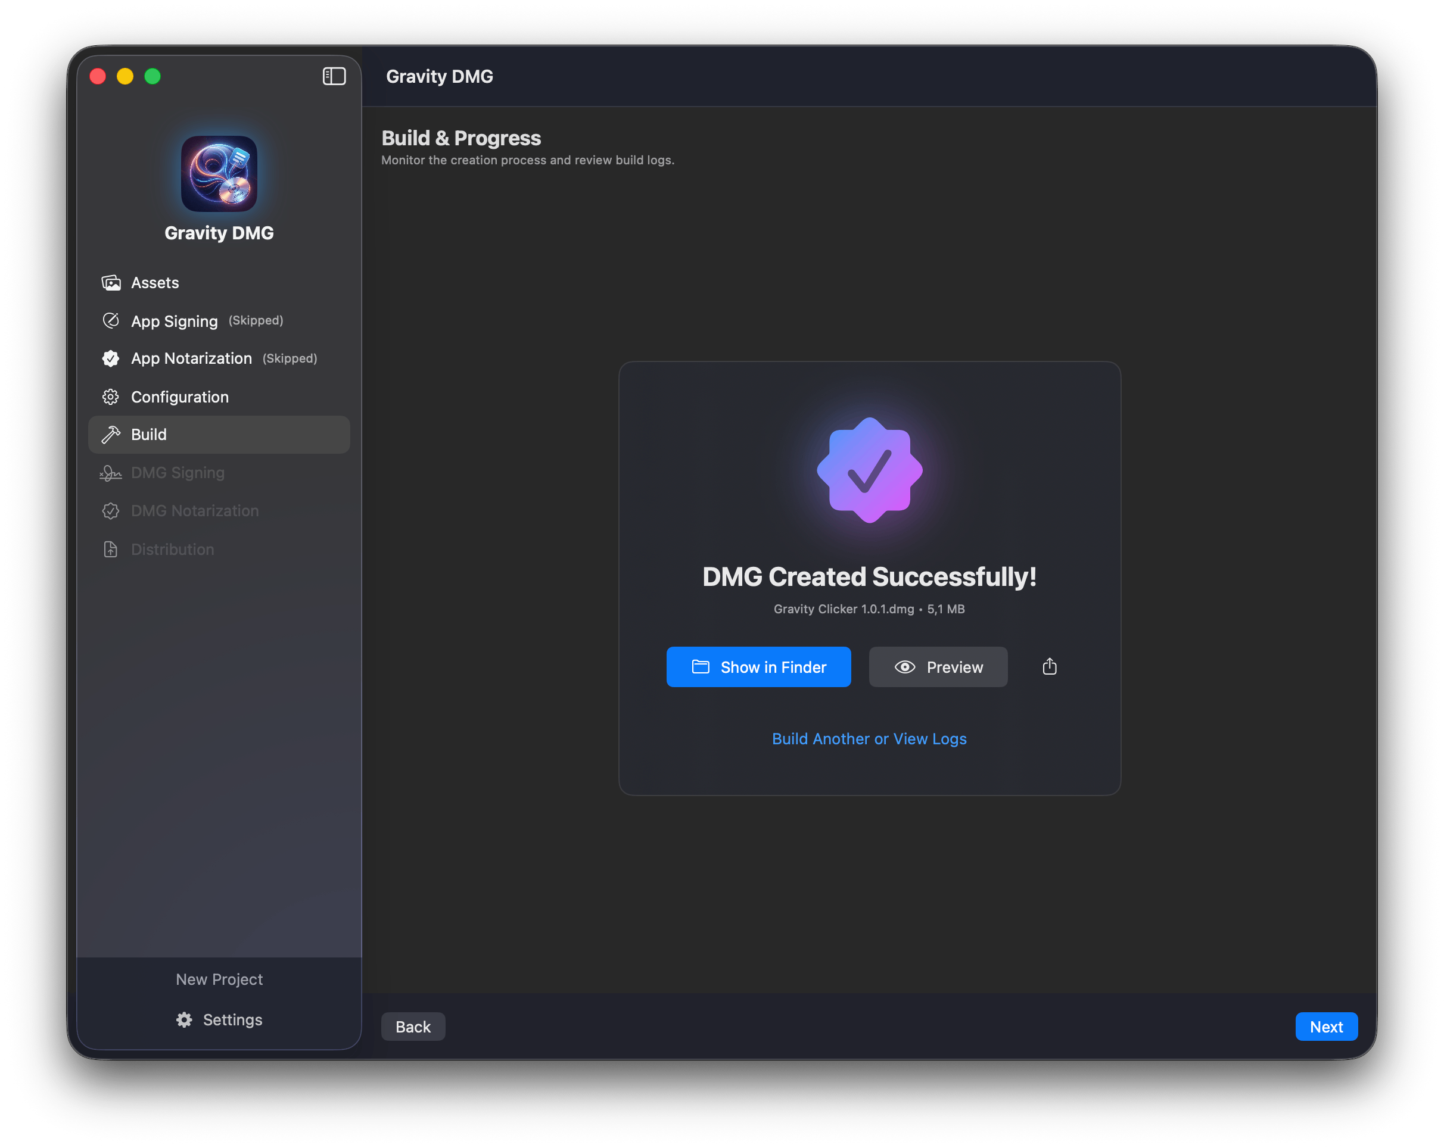Image resolution: width=1444 pixels, height=1148 pixels.
Task: Toggle the sidebar visibility icon
Action: point(334,76)
